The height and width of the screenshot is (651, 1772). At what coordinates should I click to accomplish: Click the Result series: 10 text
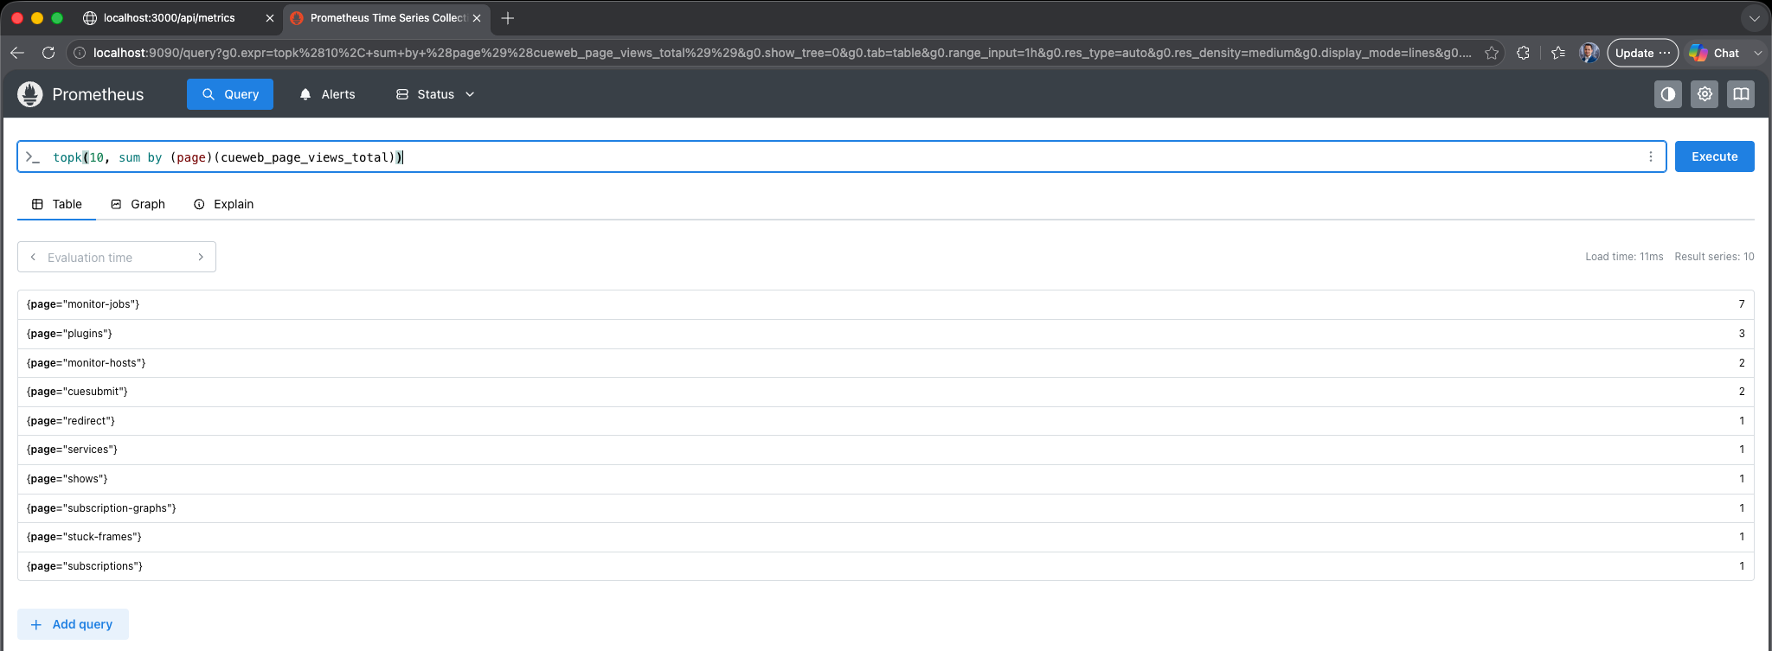click(1714, 257)
